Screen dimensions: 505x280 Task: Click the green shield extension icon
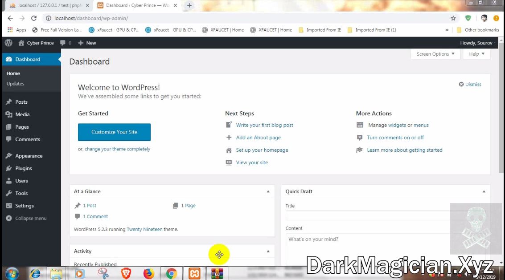click(468, 18)
